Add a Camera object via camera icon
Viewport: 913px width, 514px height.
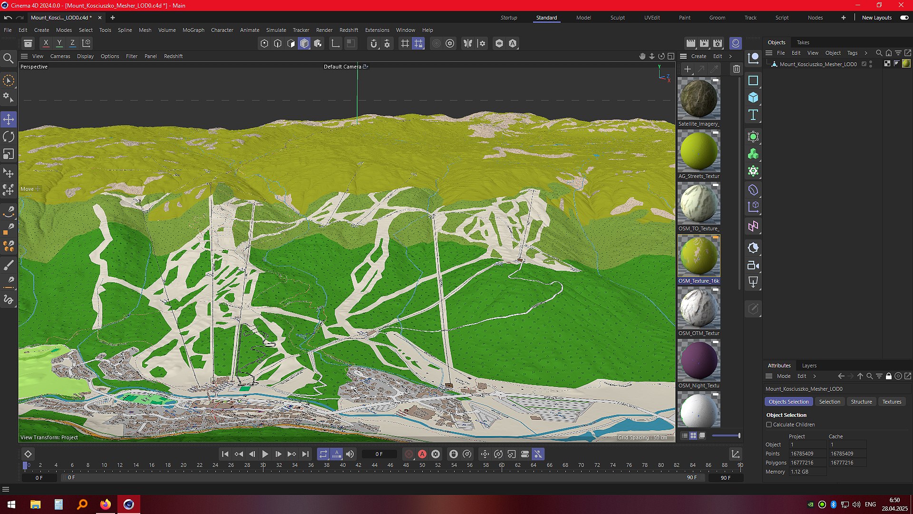pyautogui.click(x=753, y=265)
